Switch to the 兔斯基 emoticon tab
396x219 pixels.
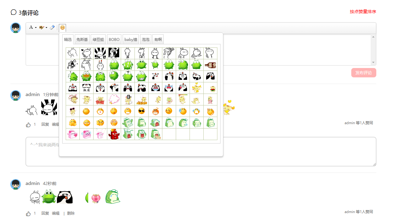pos(82,39)
